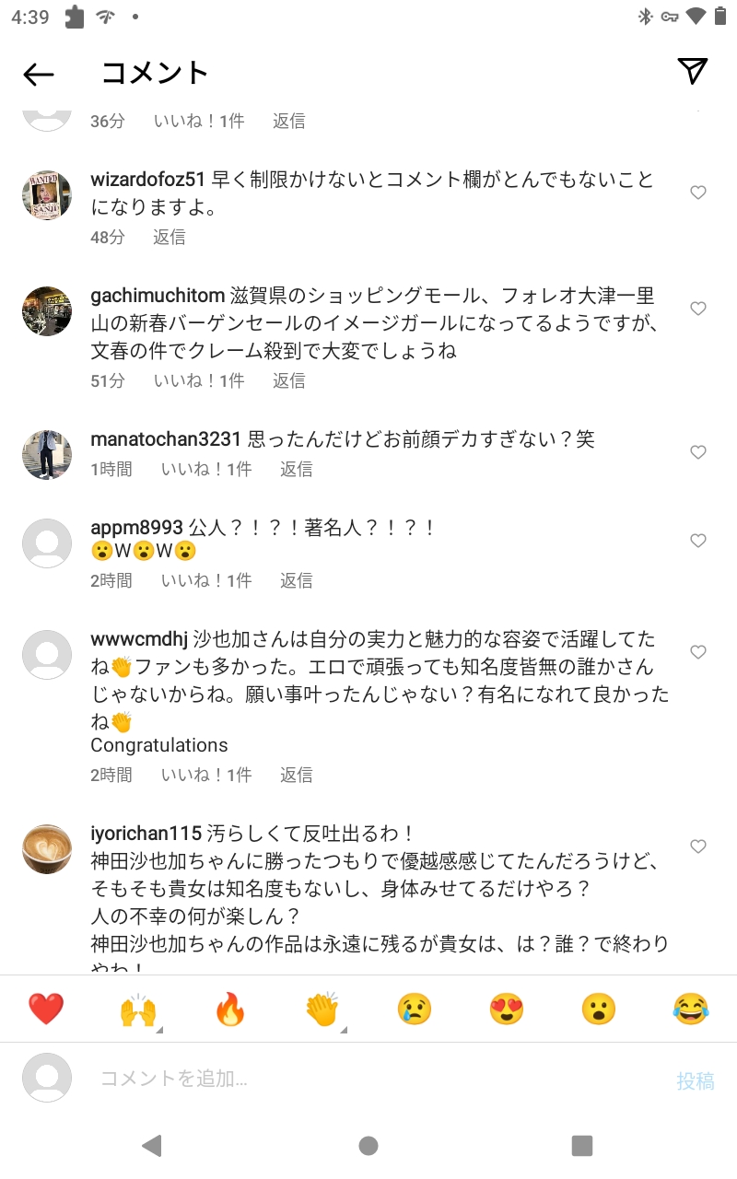The width and height of the screenshot is (737, 1179).
Task: Insert the heart-eyes emoji reaction
Action: click(x=507, y=1010)
